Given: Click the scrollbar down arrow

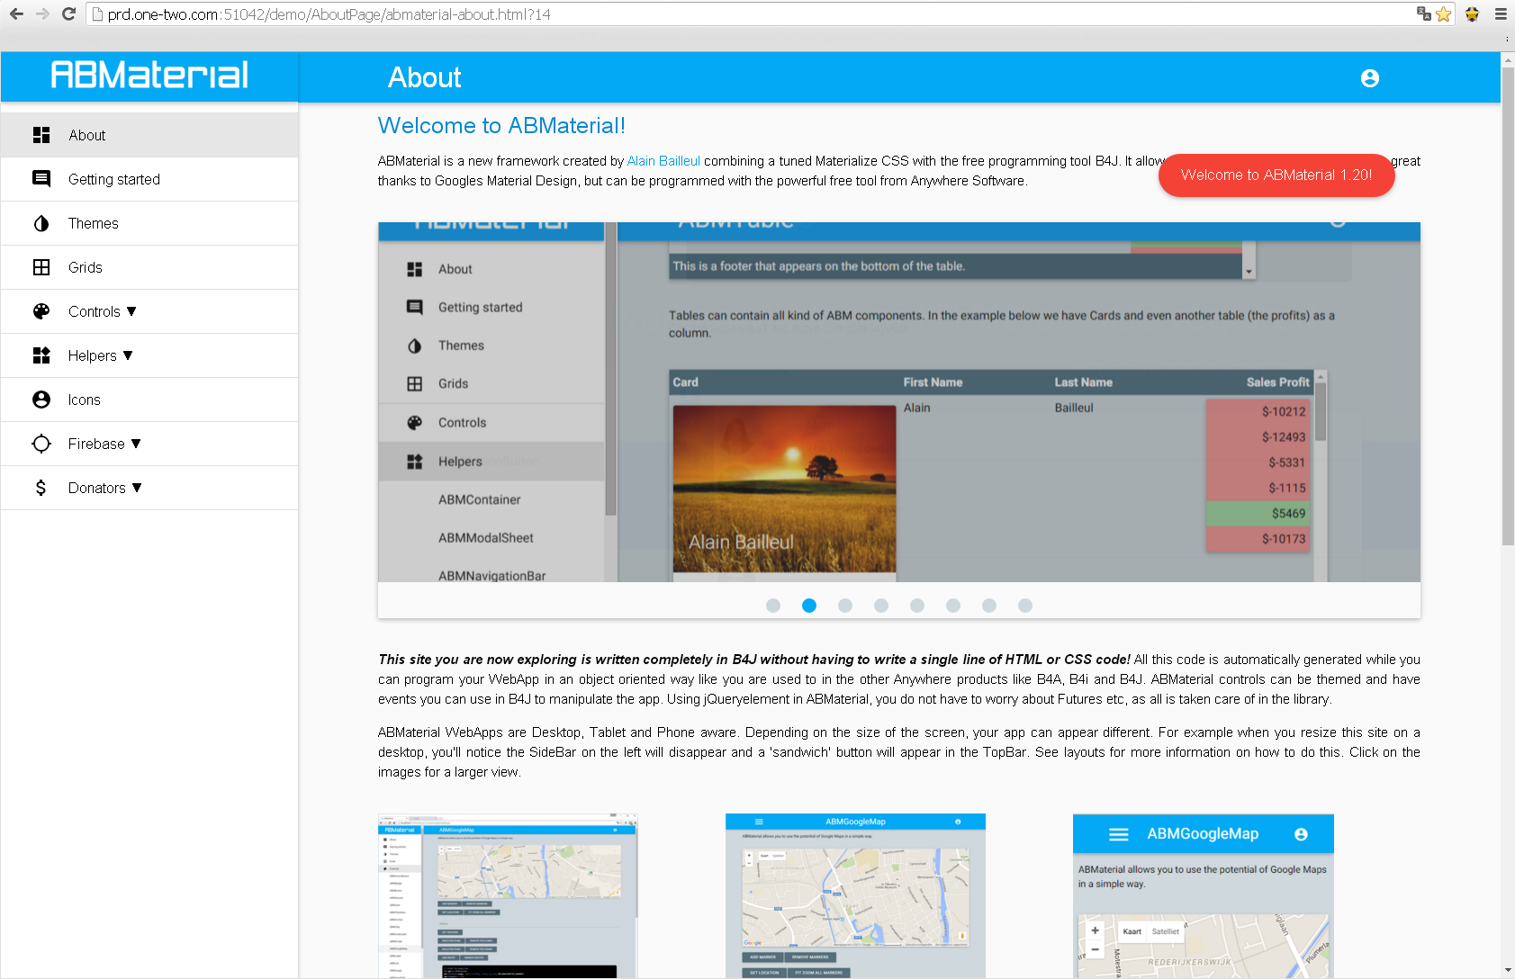Looking at the screenshot, I should pos(1508,971).
